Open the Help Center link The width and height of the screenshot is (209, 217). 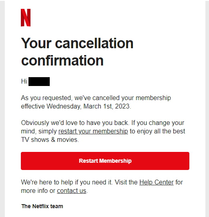tap(156, 182)
